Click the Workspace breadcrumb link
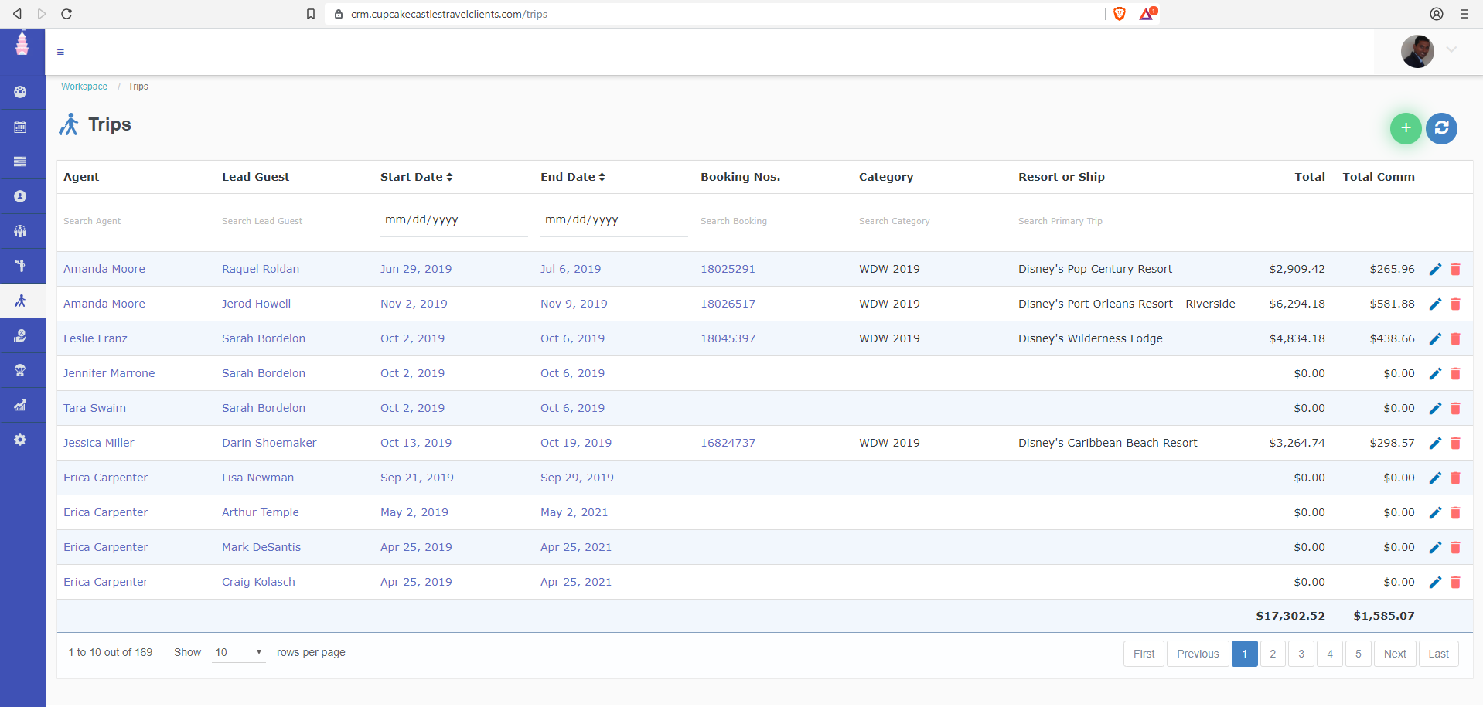The width and height of the screenshot is (1483, 707). pos(84,87)
